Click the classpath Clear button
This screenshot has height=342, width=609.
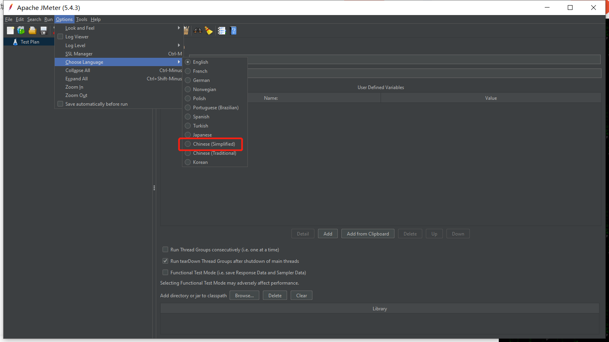pyautogui.click(x=301, y=296)
